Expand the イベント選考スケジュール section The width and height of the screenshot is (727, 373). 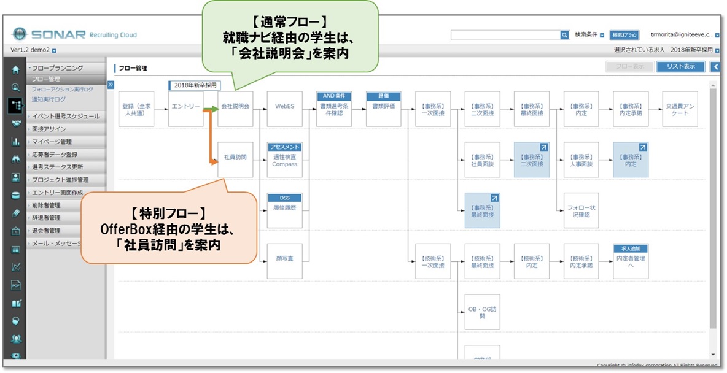(x=66, y=117)
